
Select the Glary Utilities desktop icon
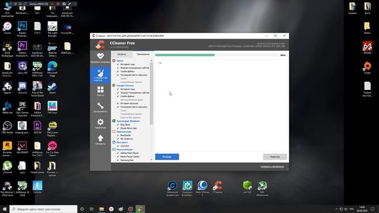coord(203,188)
